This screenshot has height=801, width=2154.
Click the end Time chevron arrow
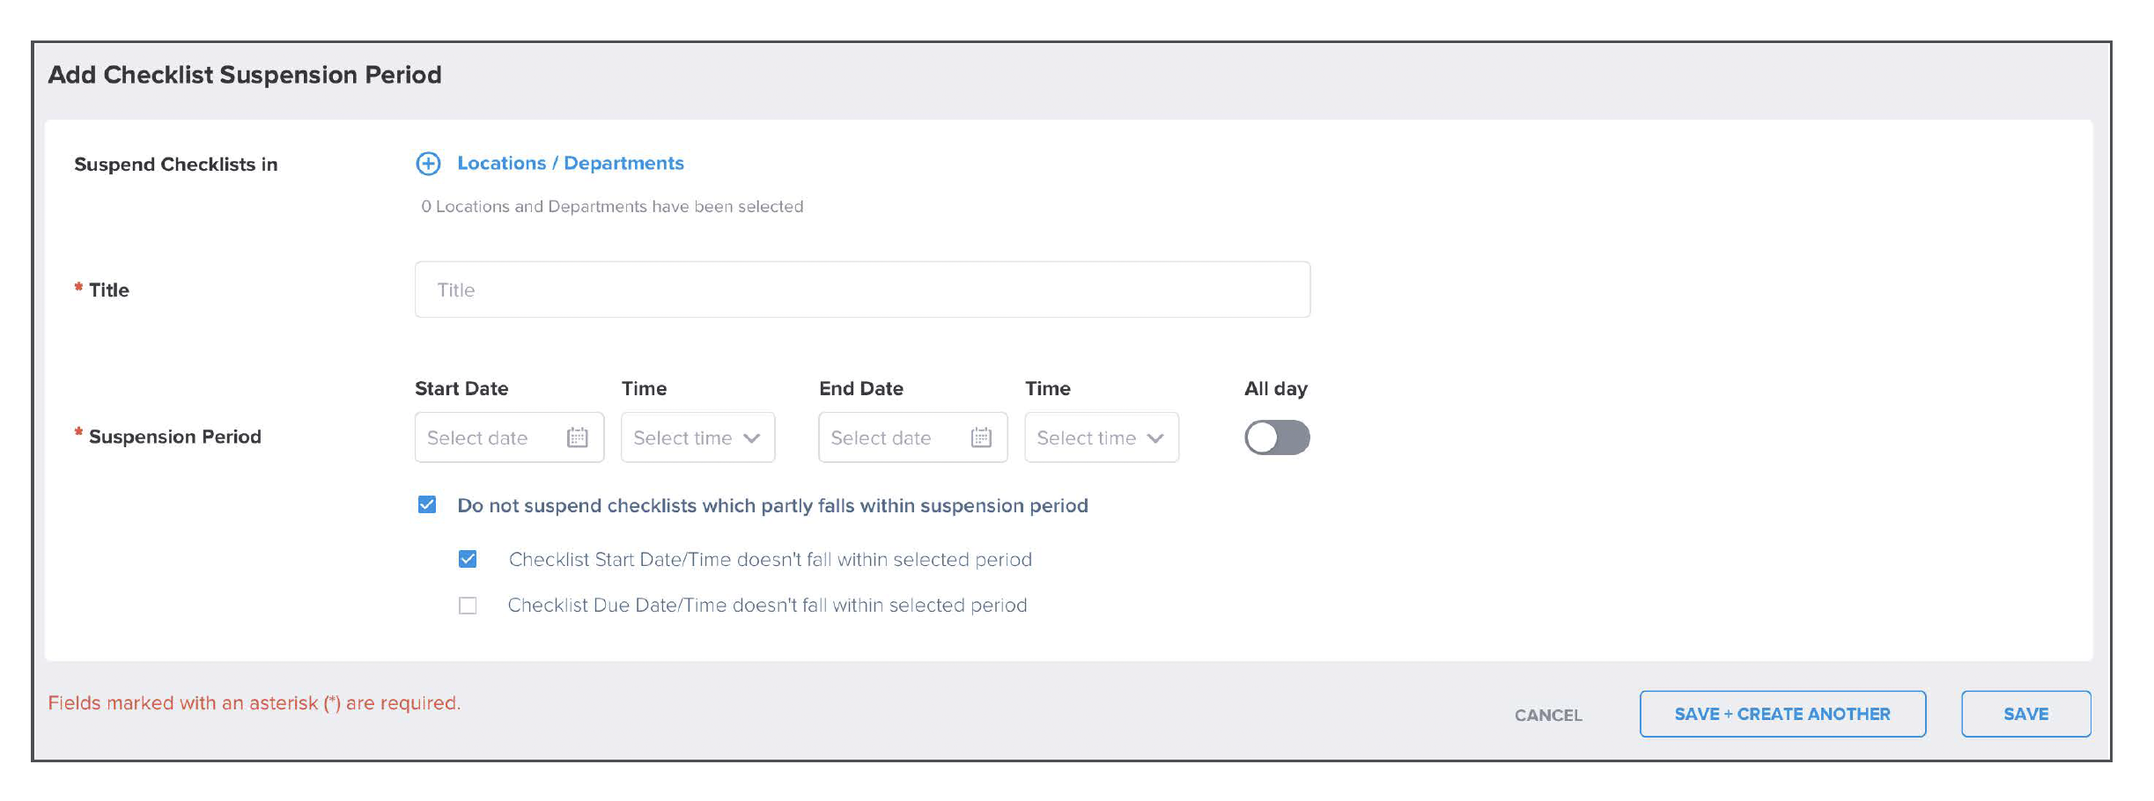tap(1155, 438)
